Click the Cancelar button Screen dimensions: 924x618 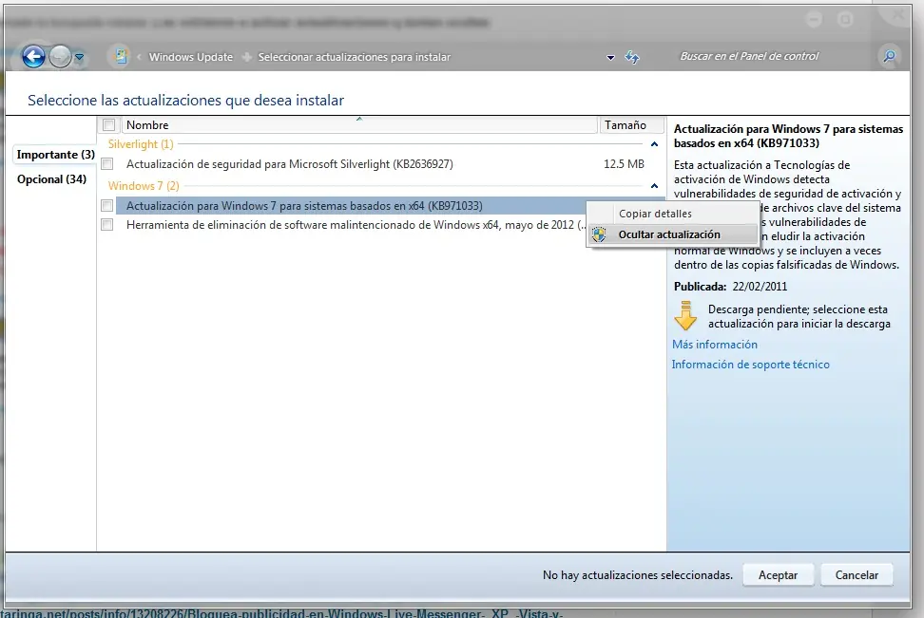pos(857,575)
